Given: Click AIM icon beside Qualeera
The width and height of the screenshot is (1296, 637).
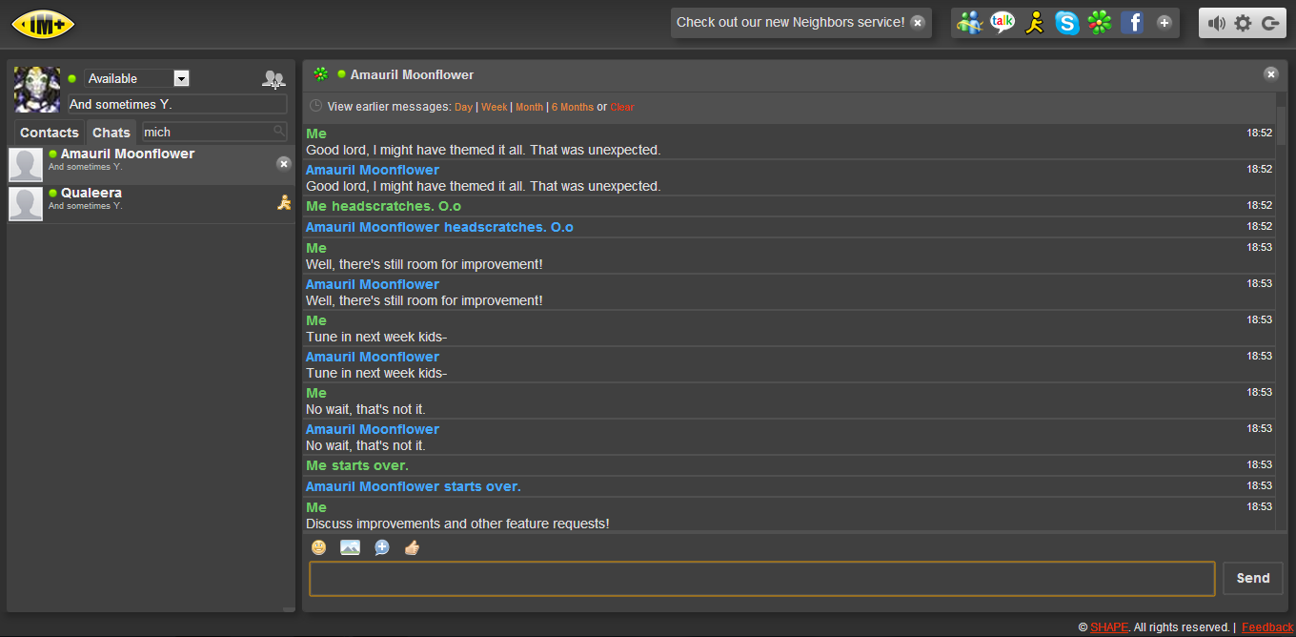Looking at the screenshot, I should point(283,201).
